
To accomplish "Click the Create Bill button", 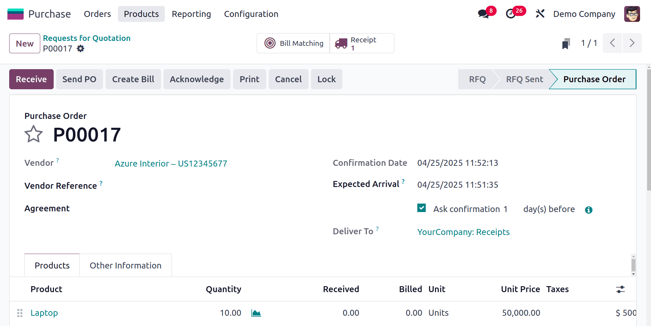I will (133, 79).
